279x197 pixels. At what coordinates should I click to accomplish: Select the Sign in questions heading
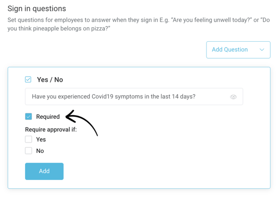coord(37,9)
